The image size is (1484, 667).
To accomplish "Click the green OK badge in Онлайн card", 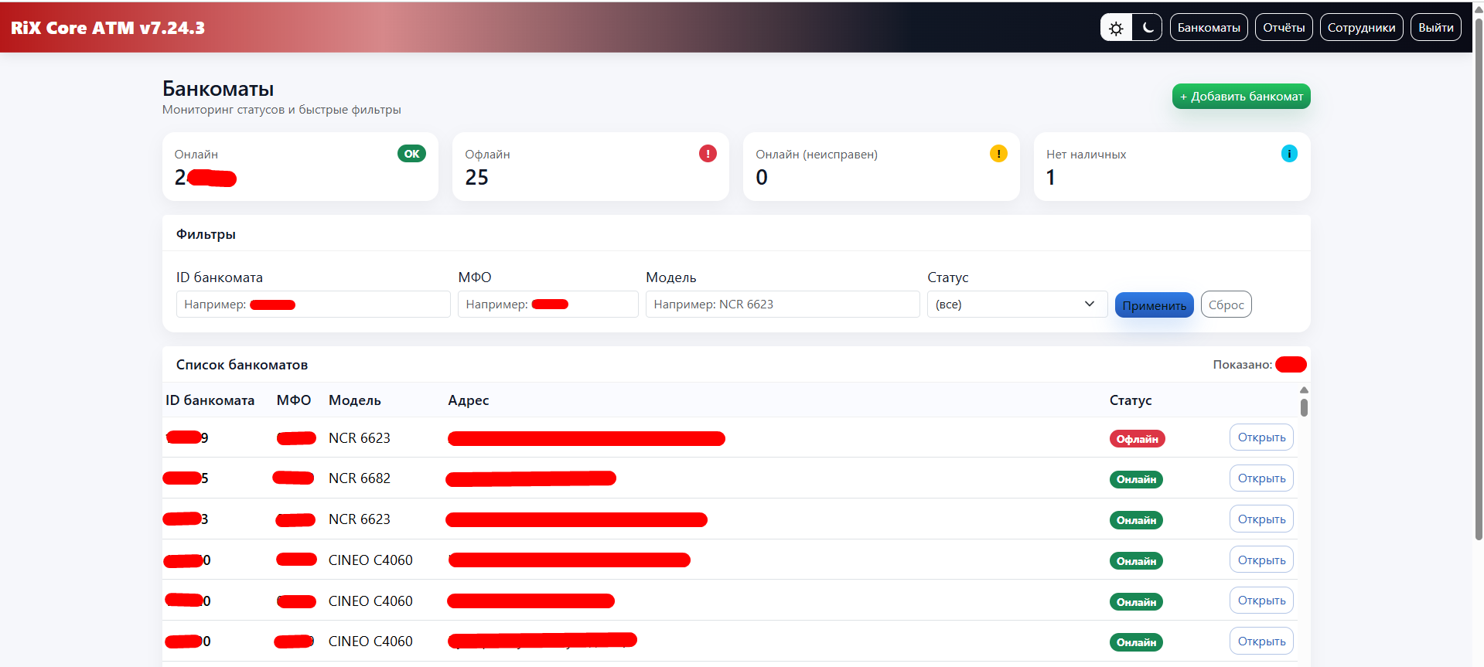I will coord(411,154).
